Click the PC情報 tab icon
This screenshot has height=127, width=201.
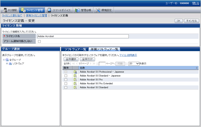(x=5, y=10)
